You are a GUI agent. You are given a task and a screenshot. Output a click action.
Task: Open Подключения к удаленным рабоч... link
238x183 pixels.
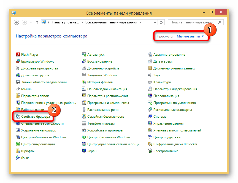point(48,103)
